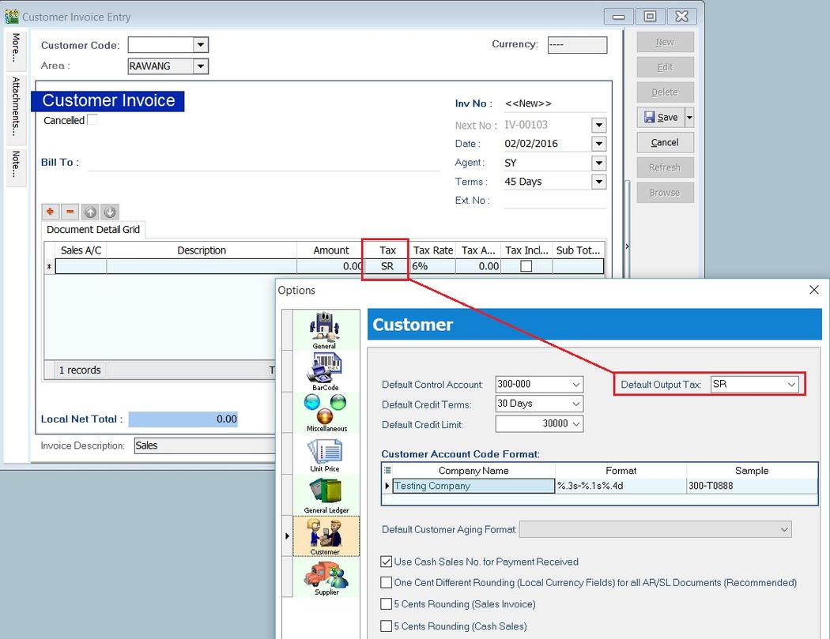This screenshot has height=639, width=830.
Task: Click inside the Invoice Description field
Action: (198, 445)
